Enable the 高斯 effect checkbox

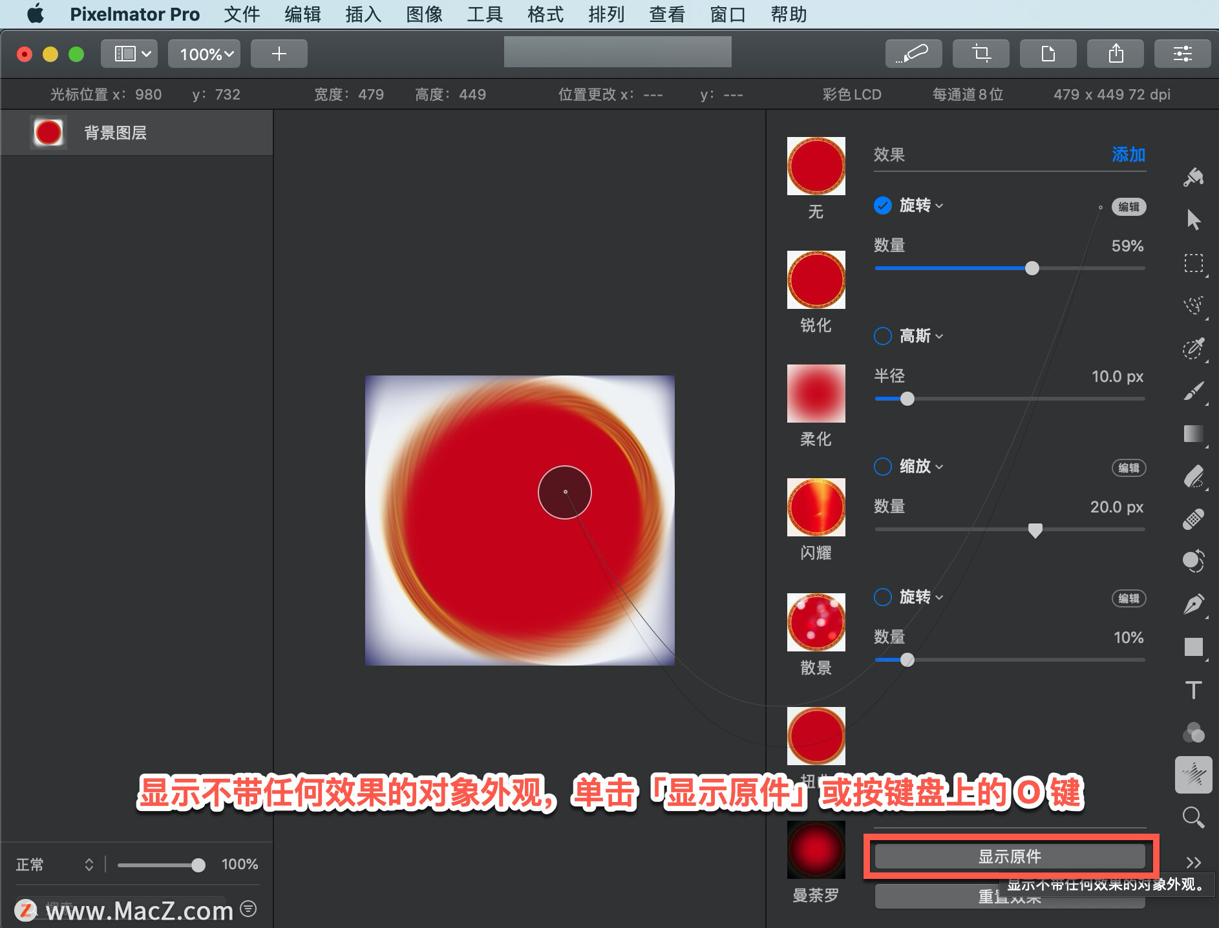tap(883, 336)
